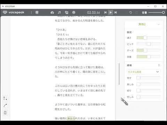Skip to end with skip-forward button

coord(116,12)
